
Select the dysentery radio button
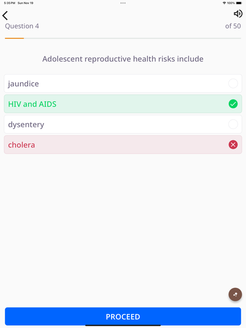(233, 124)
